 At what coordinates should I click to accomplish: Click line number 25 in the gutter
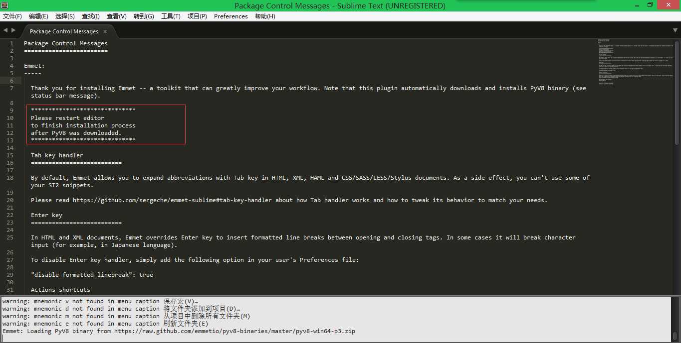click(10, 237)
